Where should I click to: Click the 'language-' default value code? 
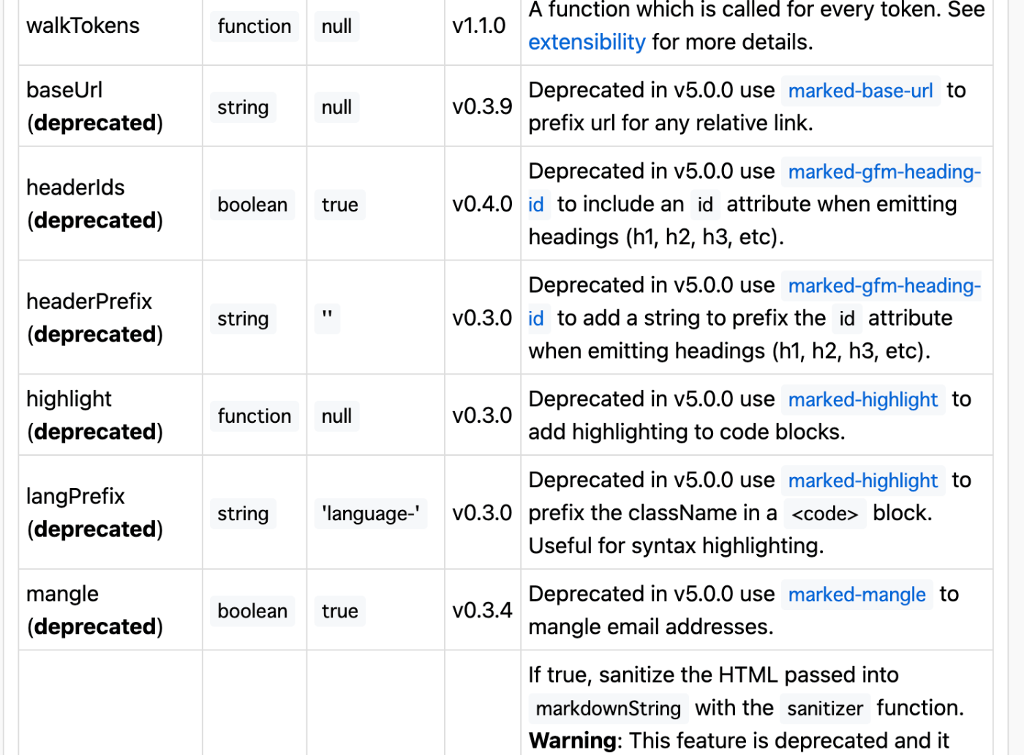[x=371, y=514]
